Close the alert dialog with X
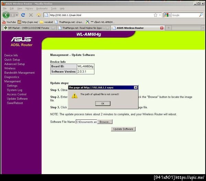The image size is (206, 181). click(x=136, y=87)
